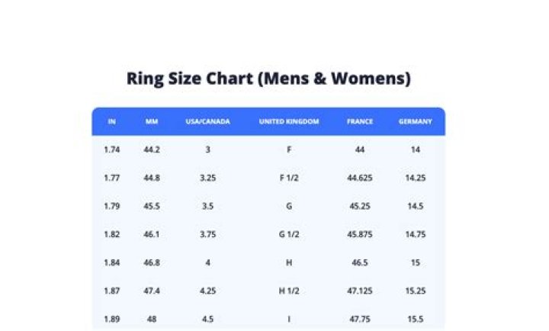Click the FRANCE column header
Viewport: 549px width, 331px height.
coord(360,121)
